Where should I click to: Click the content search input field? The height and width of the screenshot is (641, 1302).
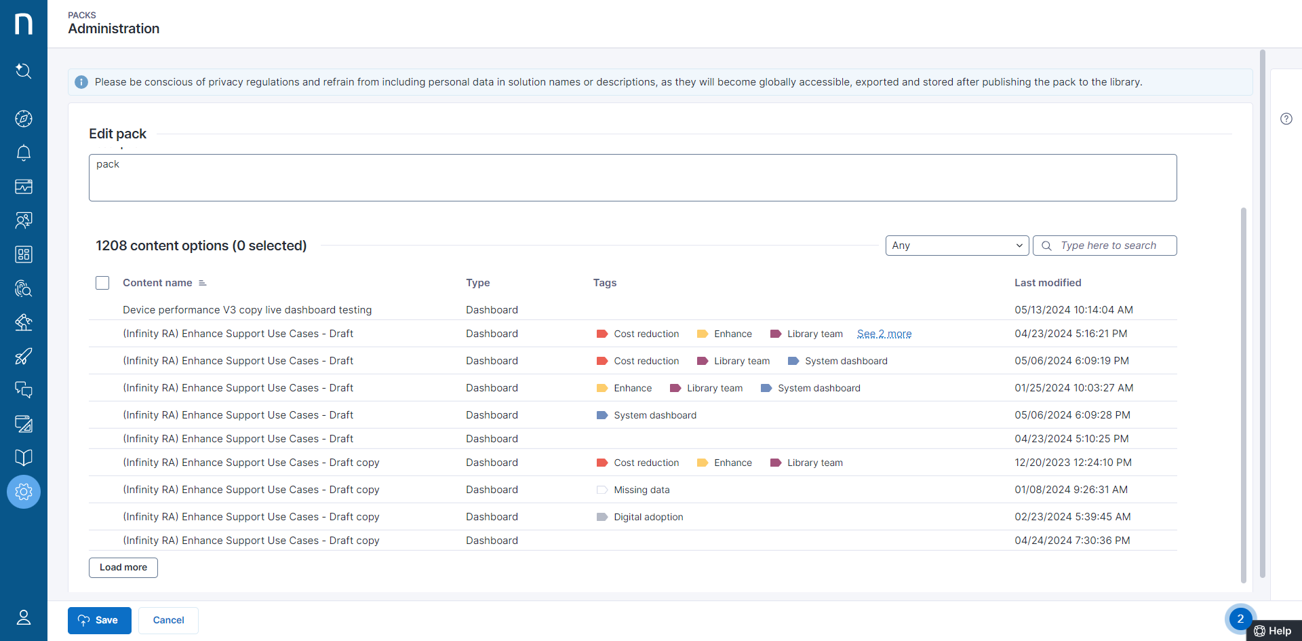coord(1112,246)
